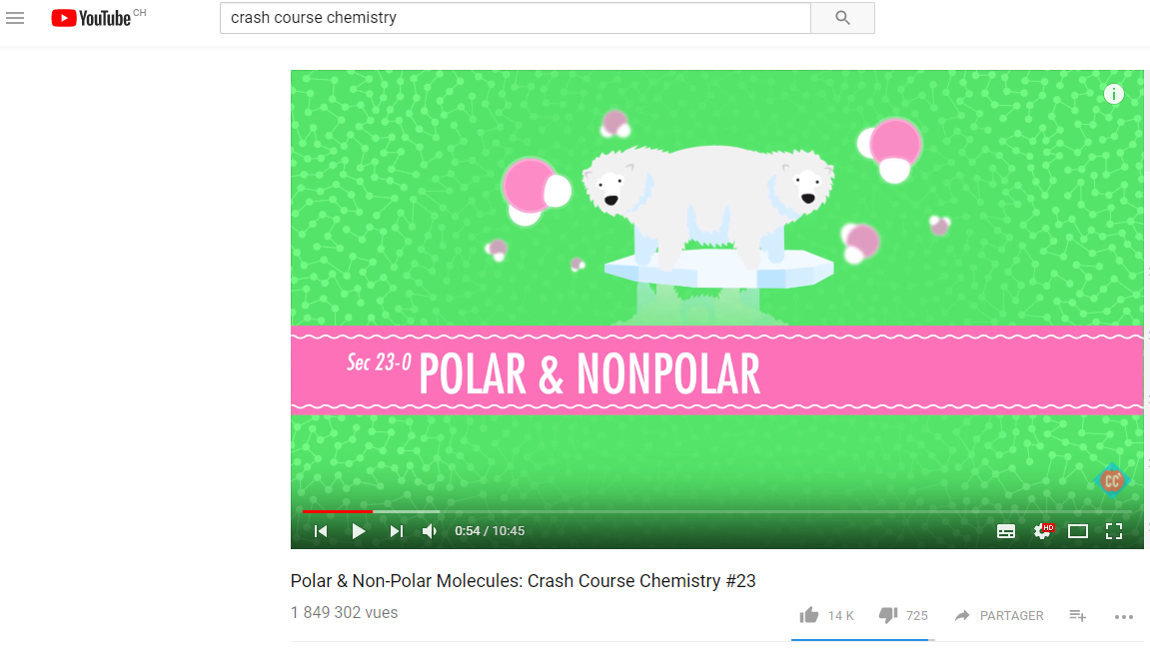
Task: Toggle subtitles/closed captions on the player
Action: 1006,531
